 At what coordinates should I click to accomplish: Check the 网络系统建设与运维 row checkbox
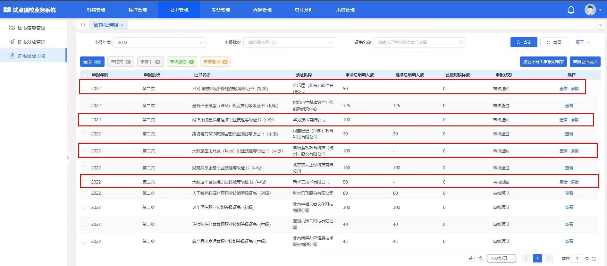(x=84, y=120)
